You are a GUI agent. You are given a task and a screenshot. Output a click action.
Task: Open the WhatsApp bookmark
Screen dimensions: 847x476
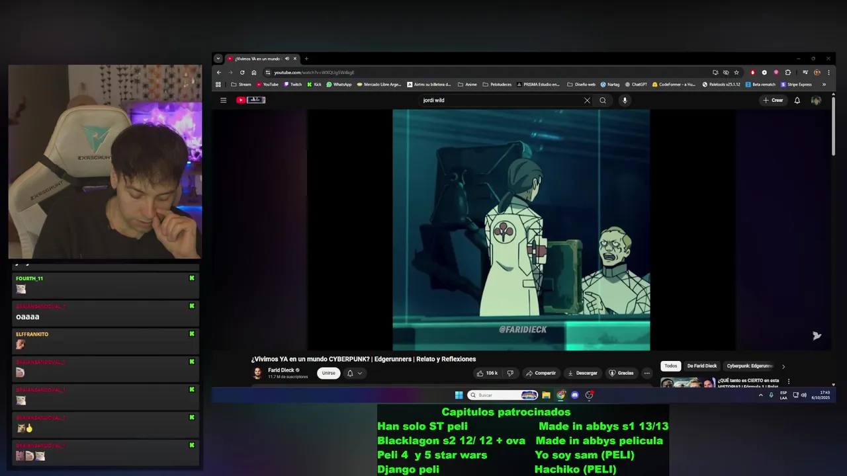(x=339, y=85)
